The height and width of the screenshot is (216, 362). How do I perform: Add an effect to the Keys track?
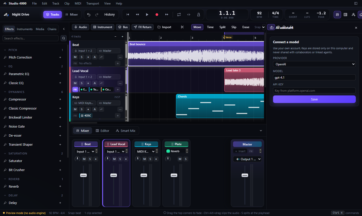pos(118,116)
